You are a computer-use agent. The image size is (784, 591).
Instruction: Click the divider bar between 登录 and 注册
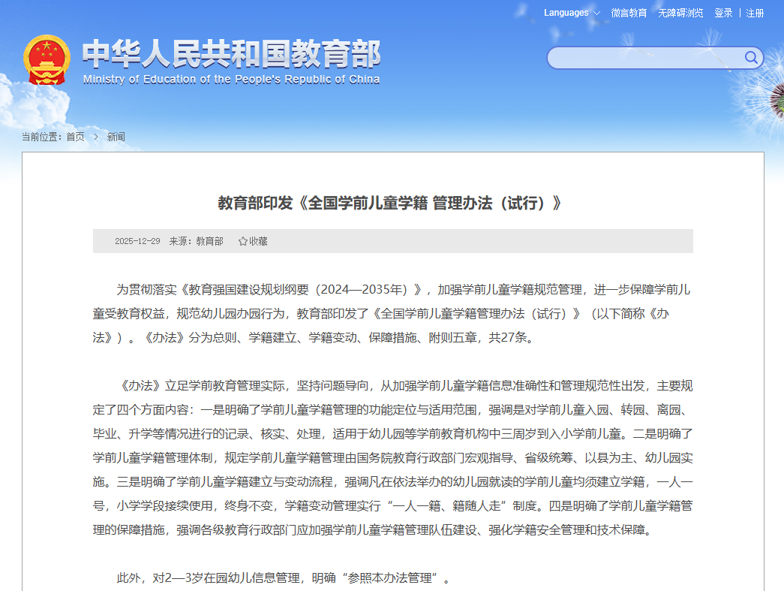tap(739, 14)
